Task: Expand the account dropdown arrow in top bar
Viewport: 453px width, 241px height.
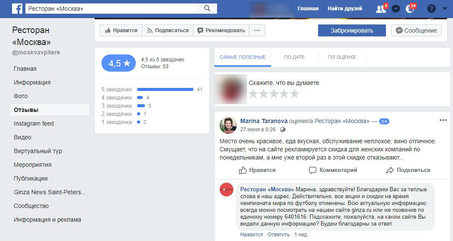Action: tap(445, 9)
